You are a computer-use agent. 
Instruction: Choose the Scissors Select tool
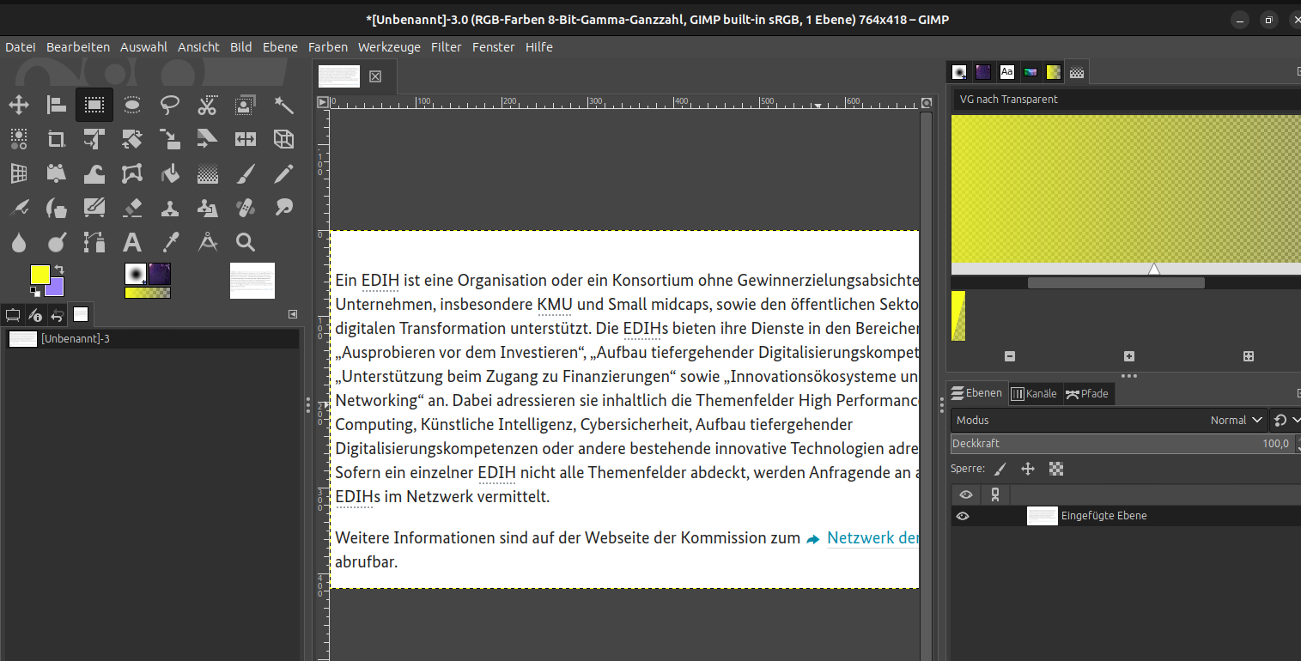(x=208, y=106)
